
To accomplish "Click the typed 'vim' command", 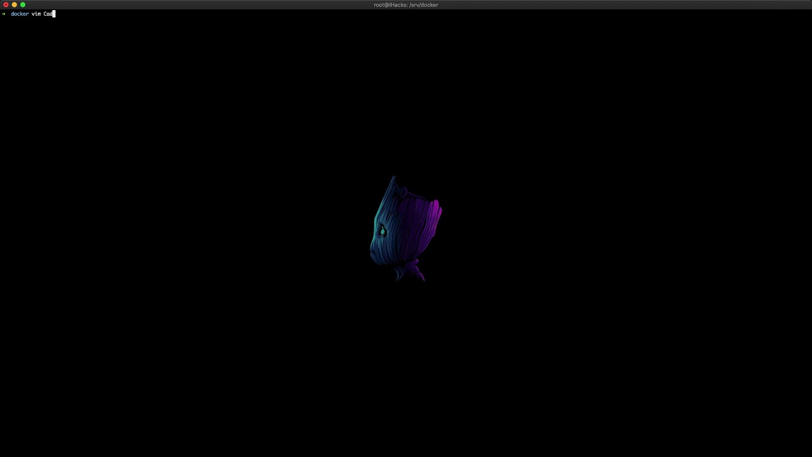I will point(36,13).
